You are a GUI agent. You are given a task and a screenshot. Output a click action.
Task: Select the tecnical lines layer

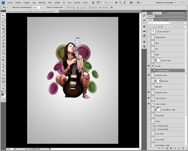click(x=166, y=115)
